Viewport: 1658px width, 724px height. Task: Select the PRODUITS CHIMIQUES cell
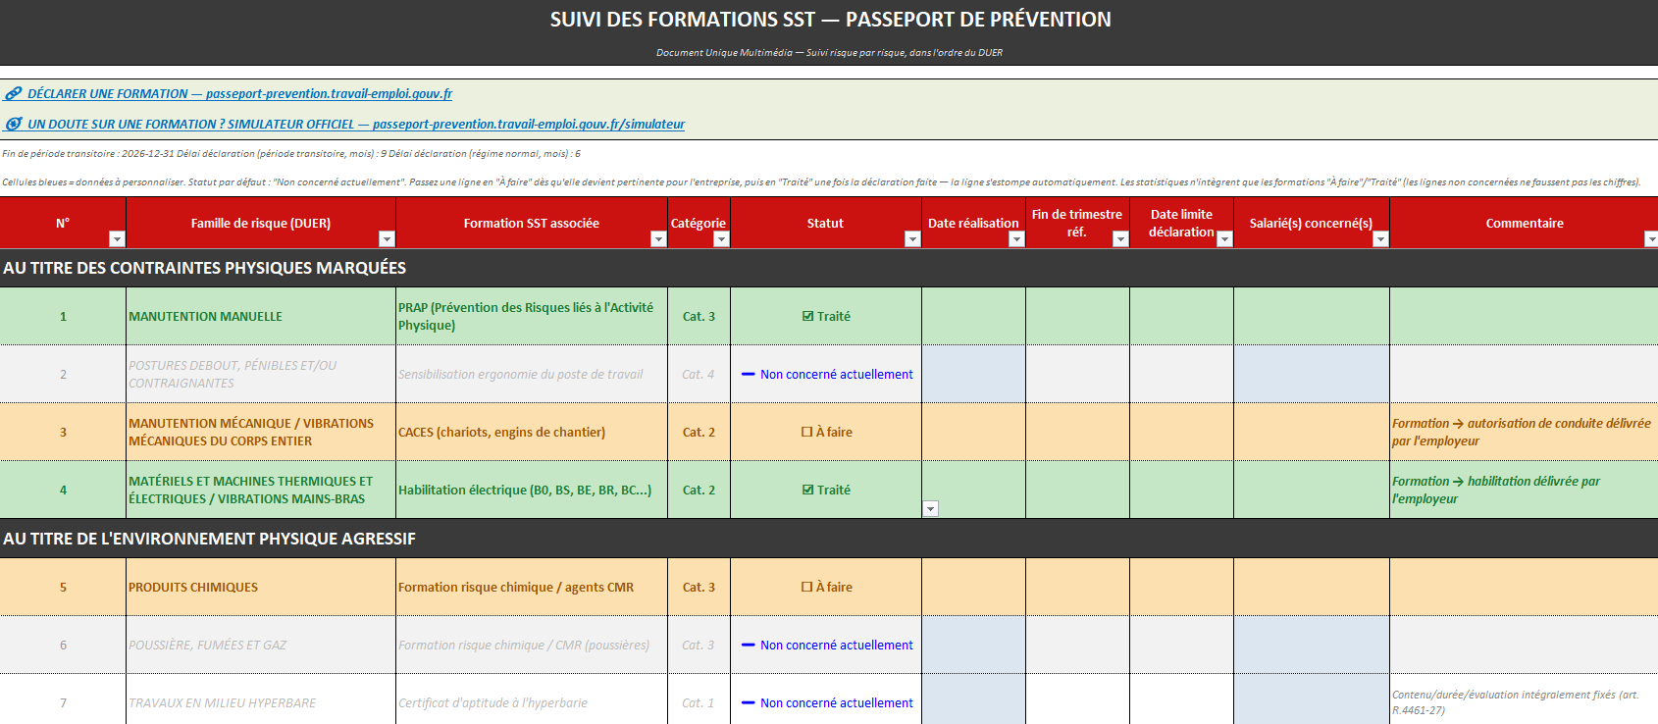[261, 587]
